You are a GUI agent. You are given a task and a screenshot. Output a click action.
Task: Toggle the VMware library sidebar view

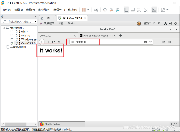pos(126,10)
